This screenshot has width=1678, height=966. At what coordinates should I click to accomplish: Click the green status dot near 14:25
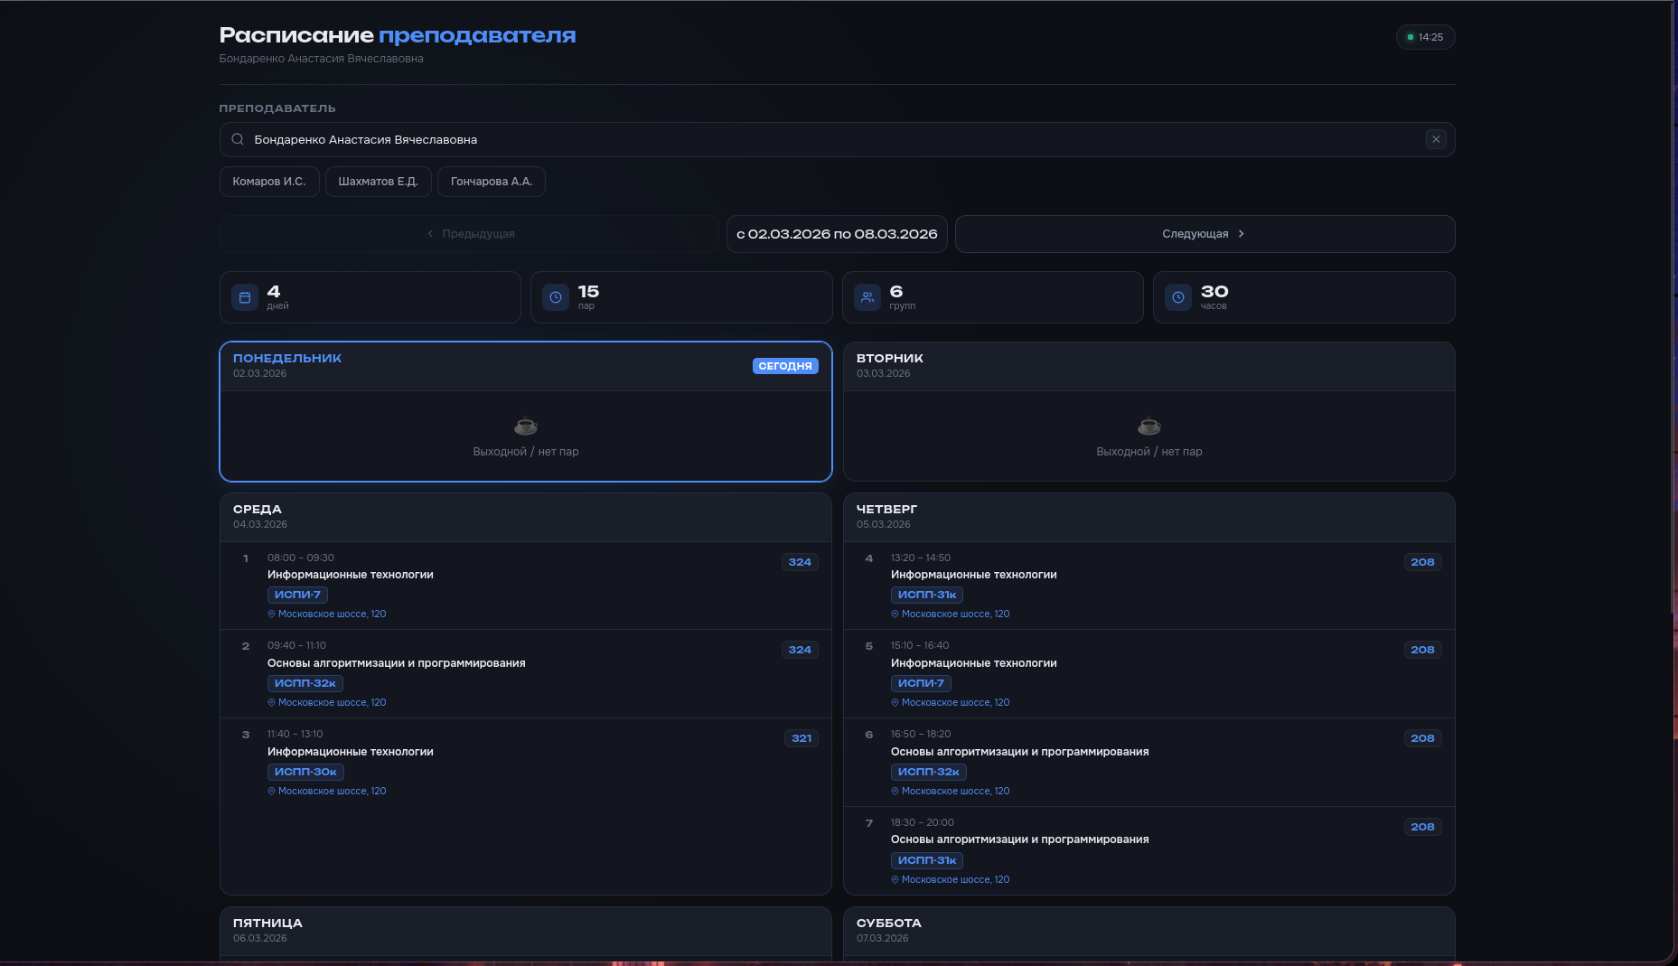pyautogui.click(x=1410, y=37)
